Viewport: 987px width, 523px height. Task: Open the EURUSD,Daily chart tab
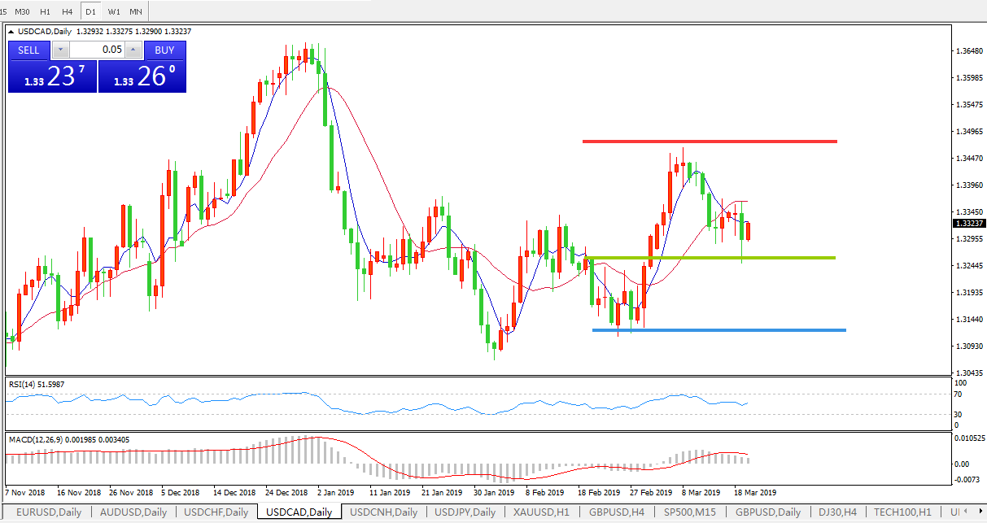(46, 512)
